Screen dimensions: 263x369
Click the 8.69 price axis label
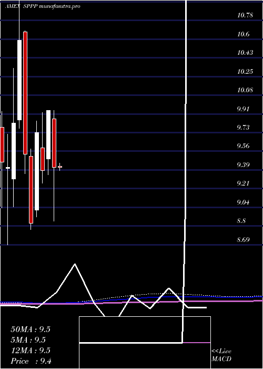tap(243, 240)
